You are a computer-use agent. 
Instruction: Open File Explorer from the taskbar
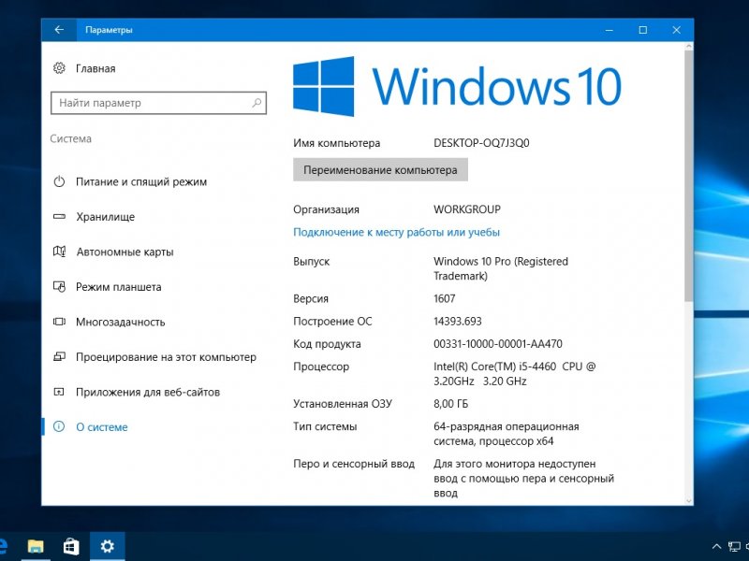click(36, 546)
